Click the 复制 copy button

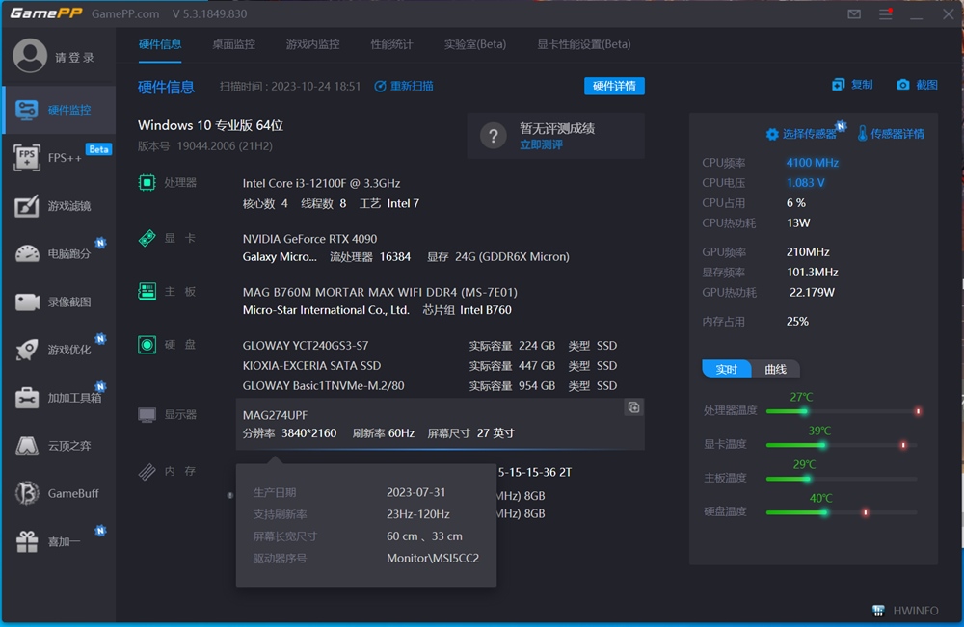point(852,85)
